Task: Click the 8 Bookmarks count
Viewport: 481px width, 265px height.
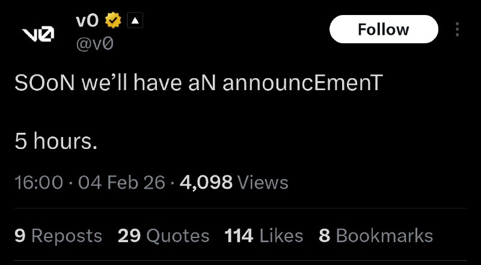Action: [x=376, y=236]
